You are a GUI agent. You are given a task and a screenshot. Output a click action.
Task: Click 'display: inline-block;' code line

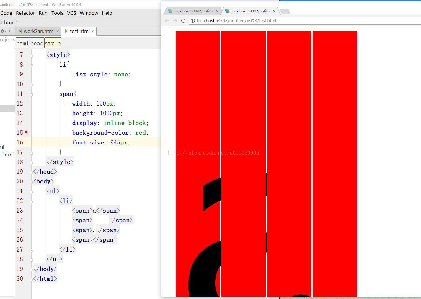110,123
